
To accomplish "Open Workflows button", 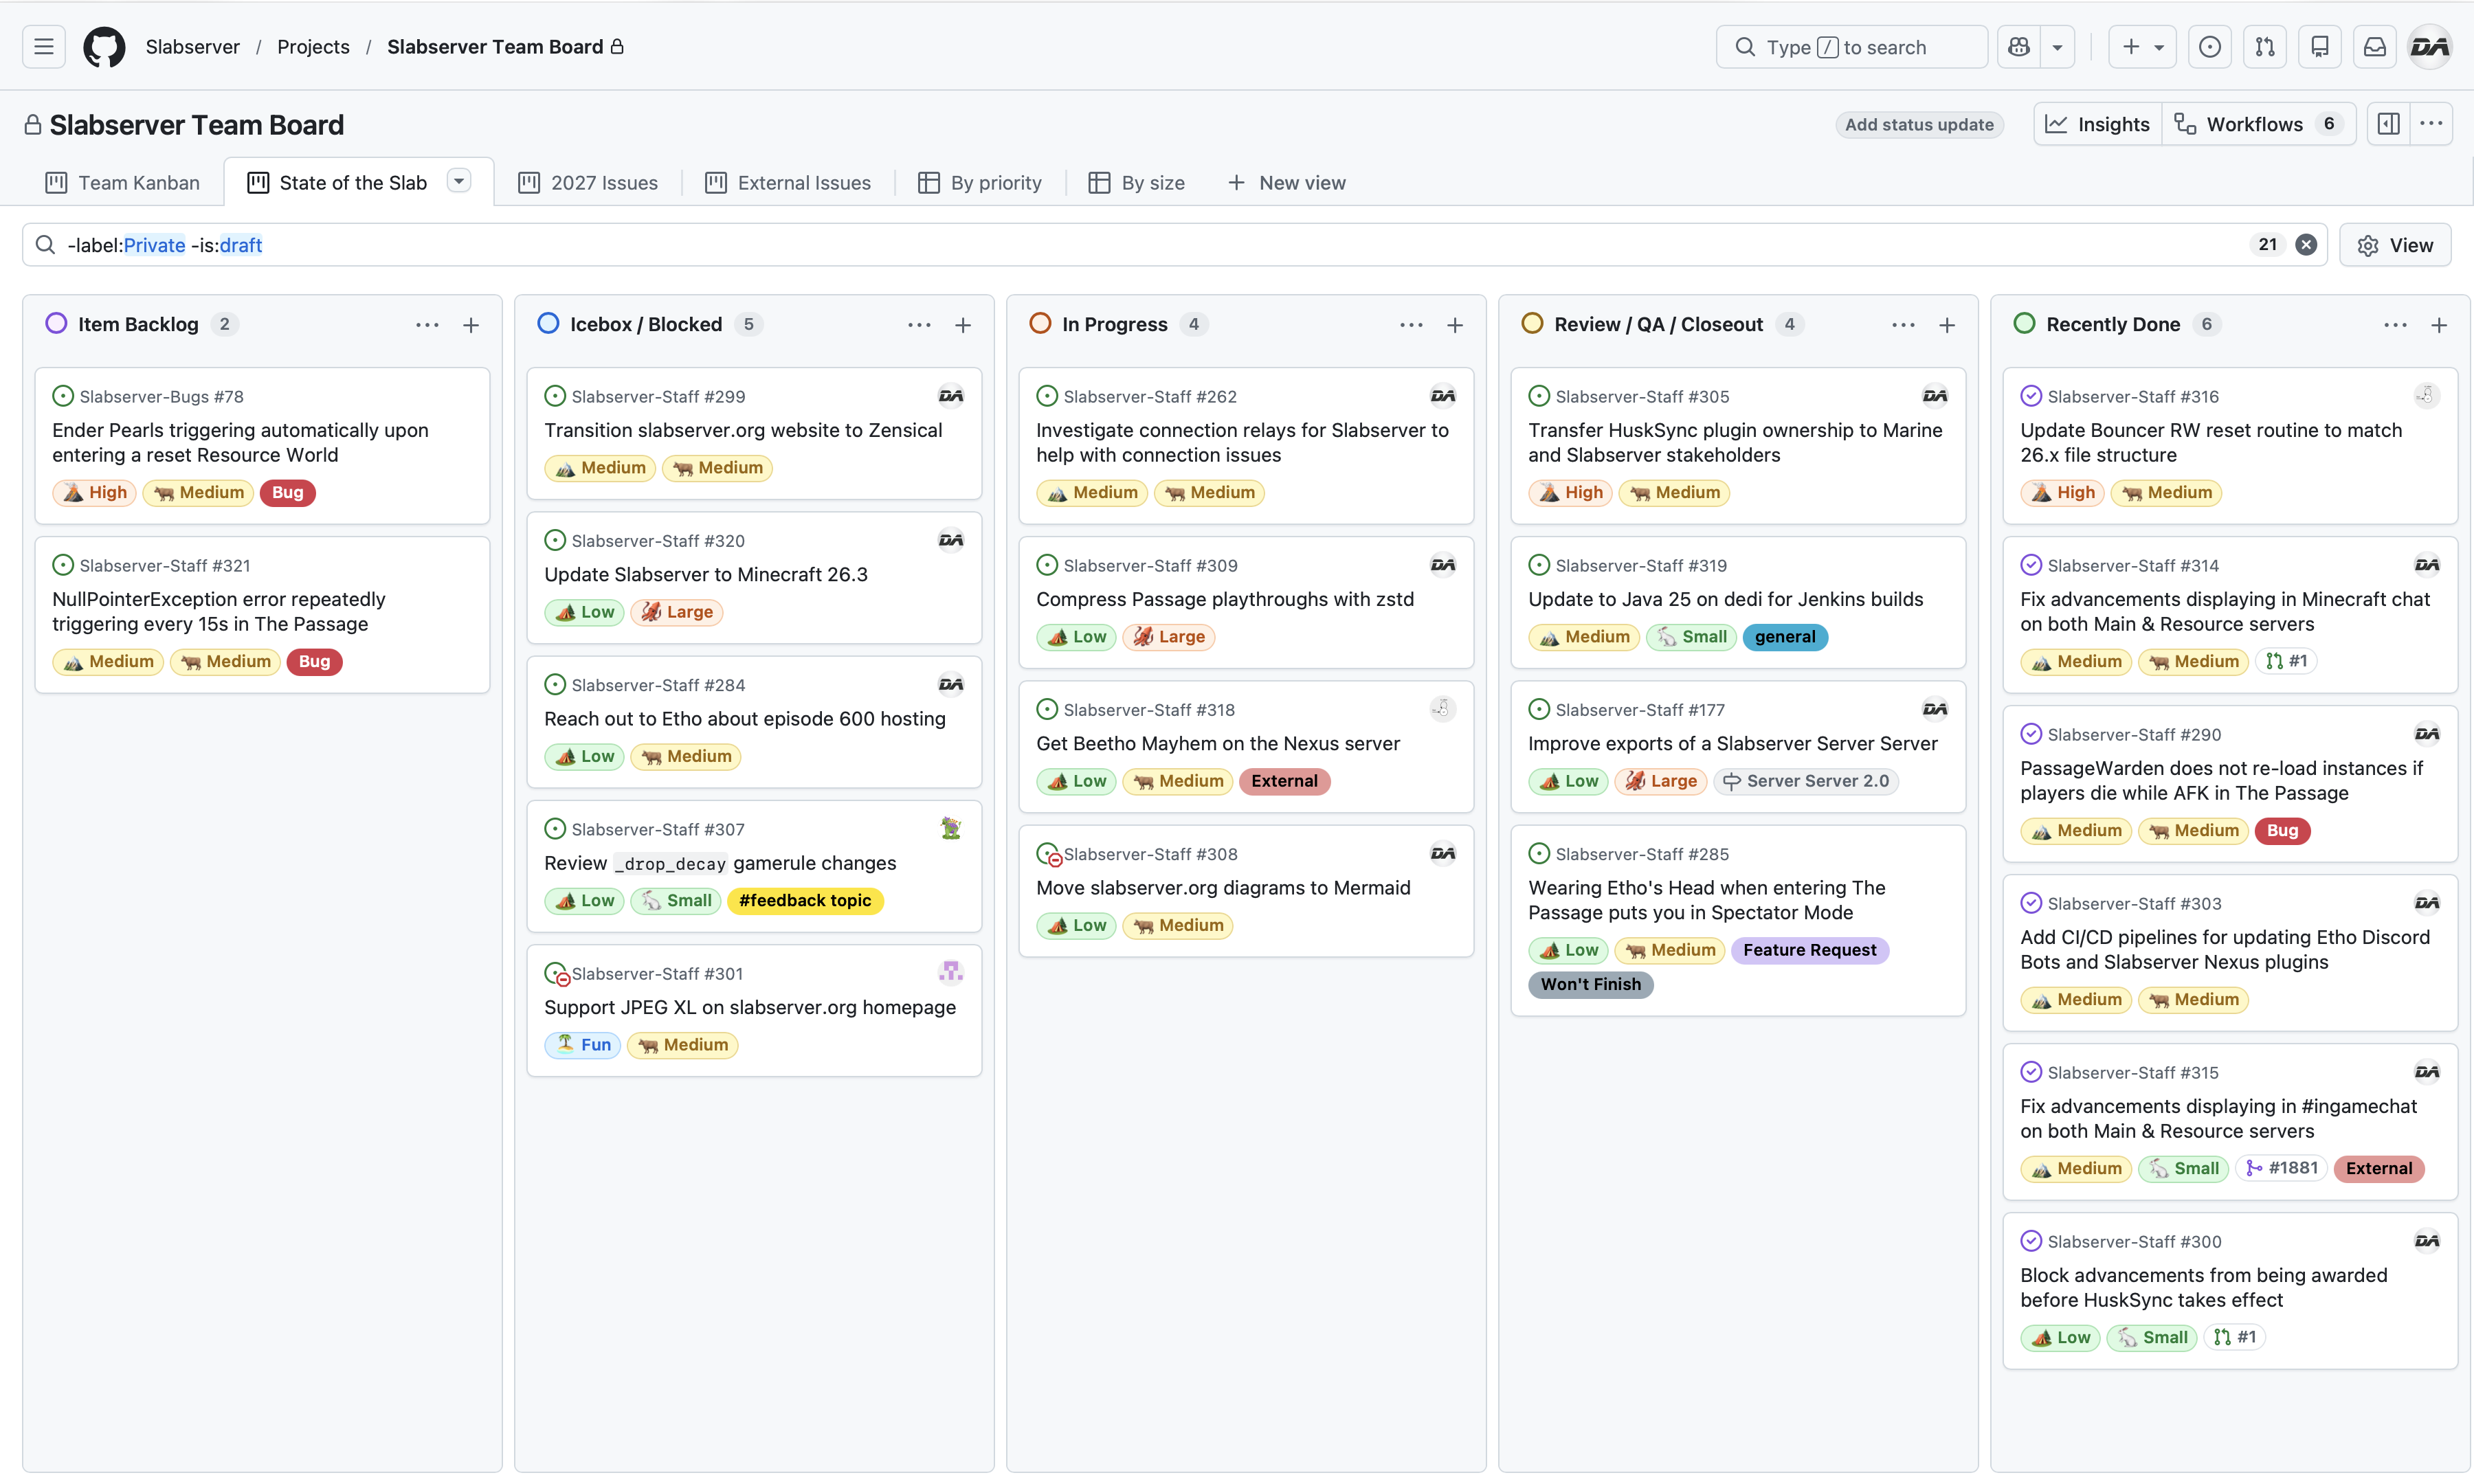I will (x=2259, y=124).
